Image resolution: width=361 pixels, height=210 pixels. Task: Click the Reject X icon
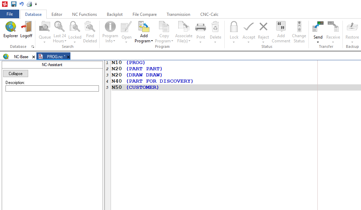[263, 27]
